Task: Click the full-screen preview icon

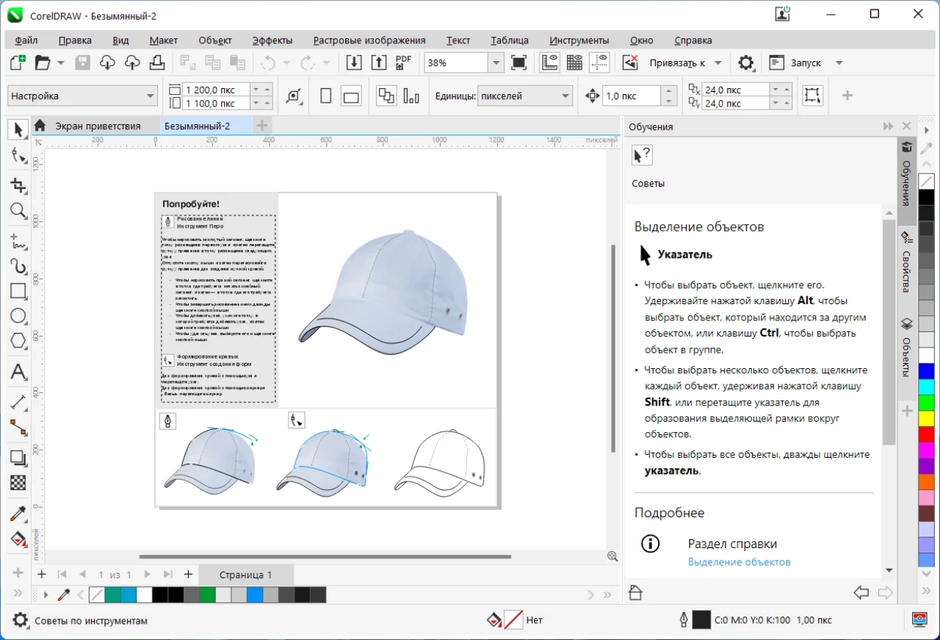Action: (x=519, y=63)
